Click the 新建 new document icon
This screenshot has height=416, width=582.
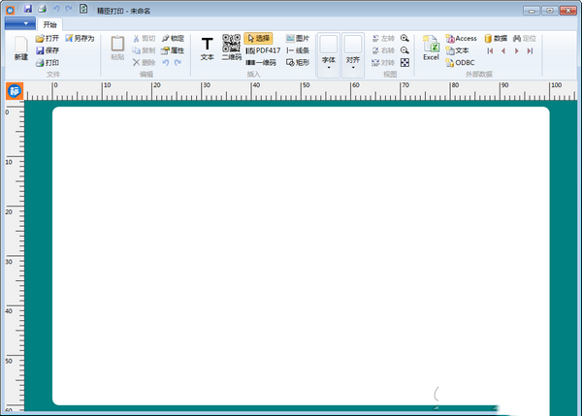pos(21,48)
